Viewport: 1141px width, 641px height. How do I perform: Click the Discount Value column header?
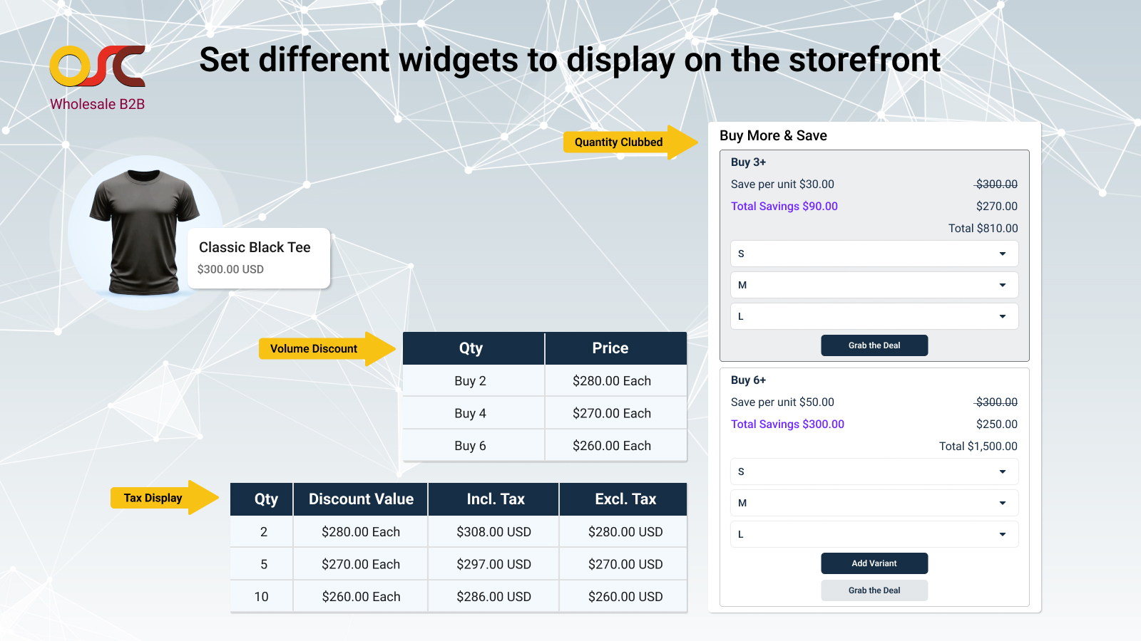(x=361, y=499)
